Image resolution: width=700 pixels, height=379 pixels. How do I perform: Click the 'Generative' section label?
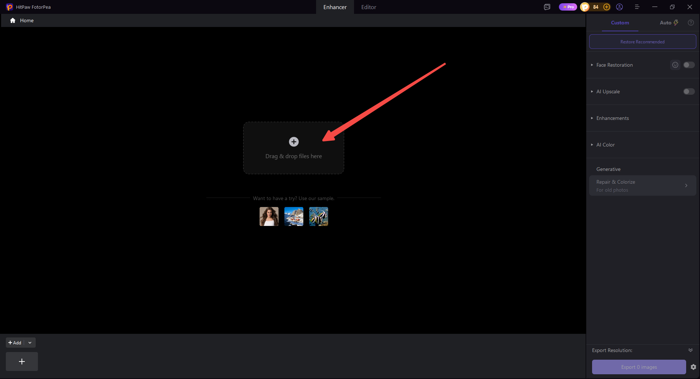click(608, 169)
